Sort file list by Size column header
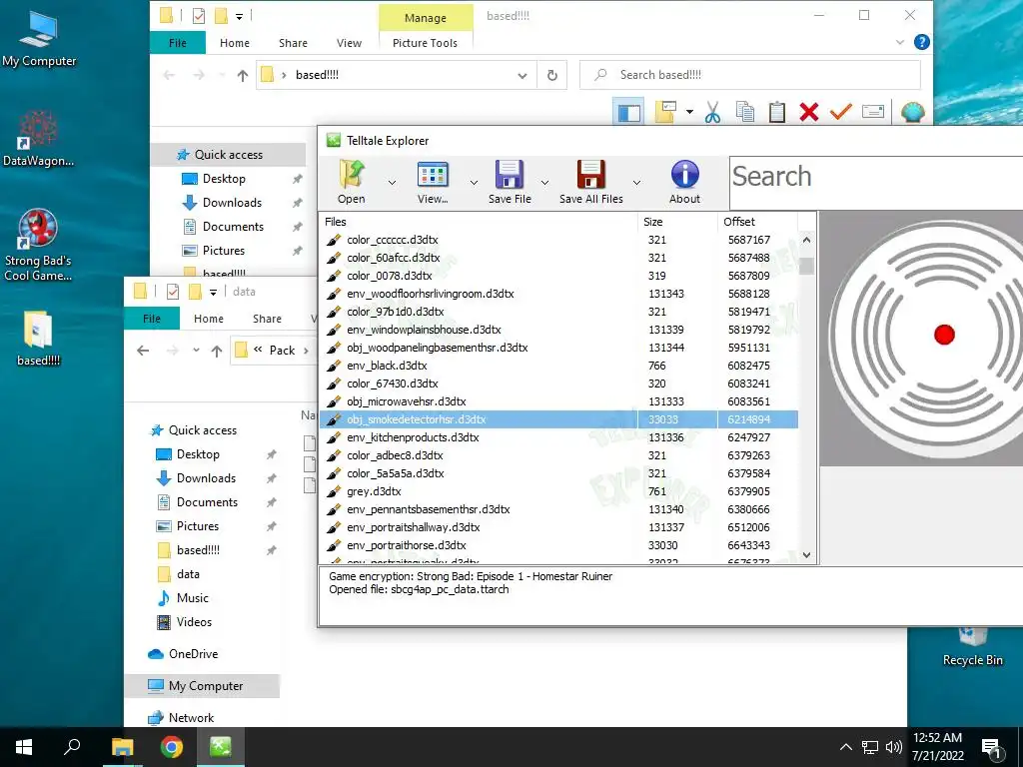 (677, 222)
